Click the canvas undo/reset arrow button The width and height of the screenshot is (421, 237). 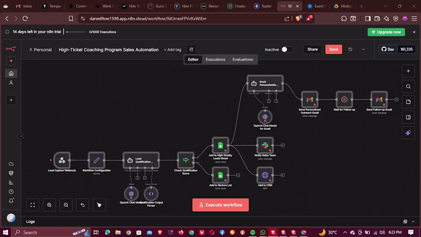pyautogui.click(x=82, y=205)
